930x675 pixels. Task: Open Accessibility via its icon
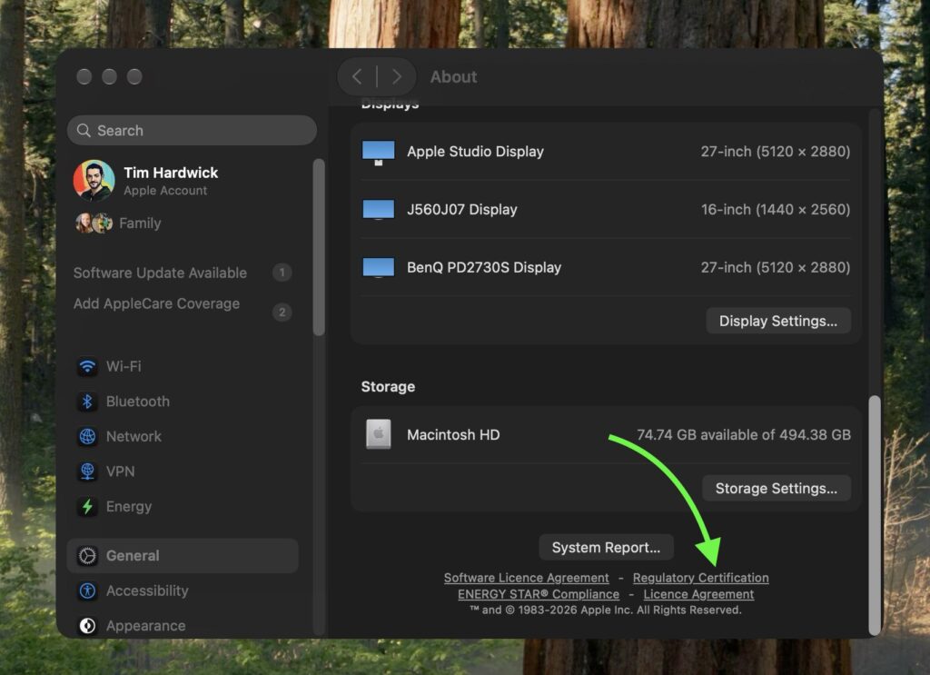tap(87, 591)
